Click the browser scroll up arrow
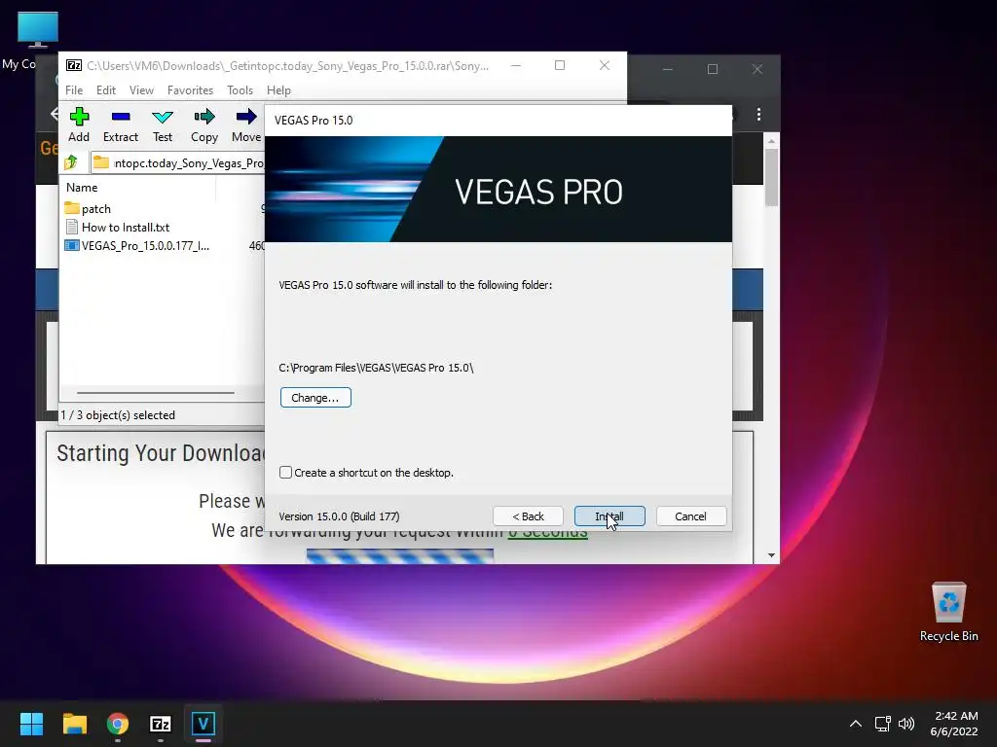The width and height of the screenshot is (997, 747). [771, 141]
